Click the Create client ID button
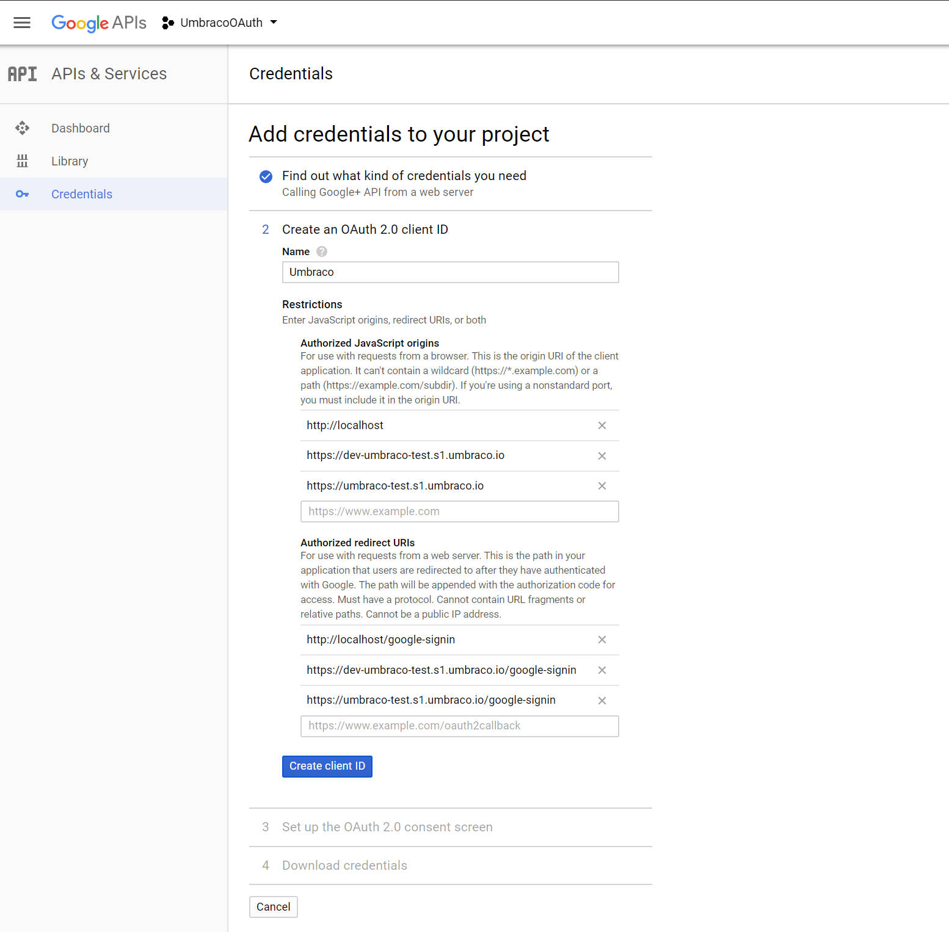949x932 pixels. pyautogui.click(x=327, y=767)
